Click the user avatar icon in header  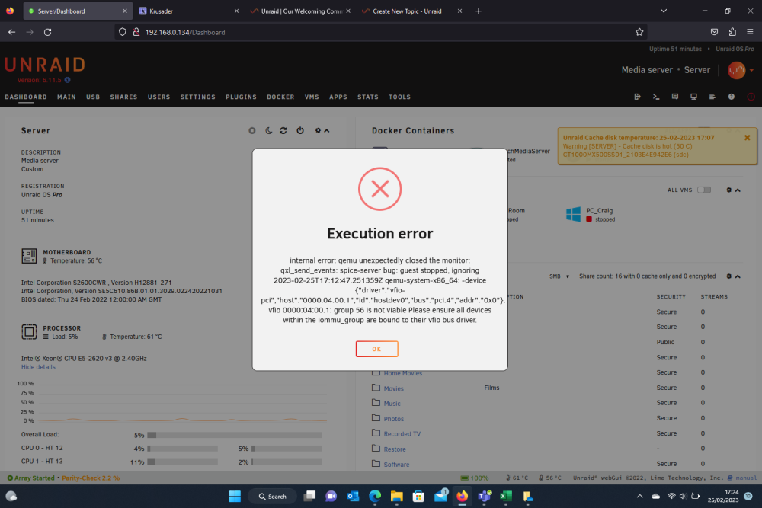pyautogui.click(x=736, y=70)
